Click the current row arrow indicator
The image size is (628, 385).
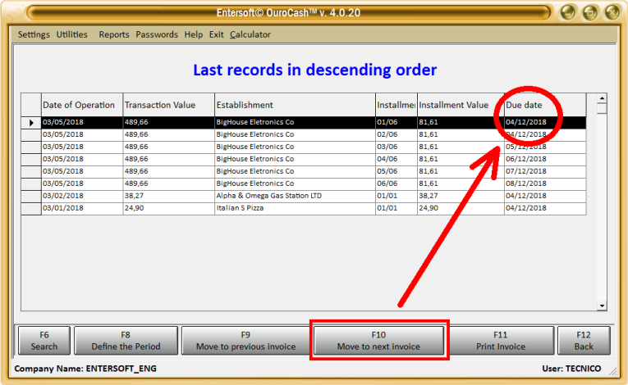pos(31,123)
